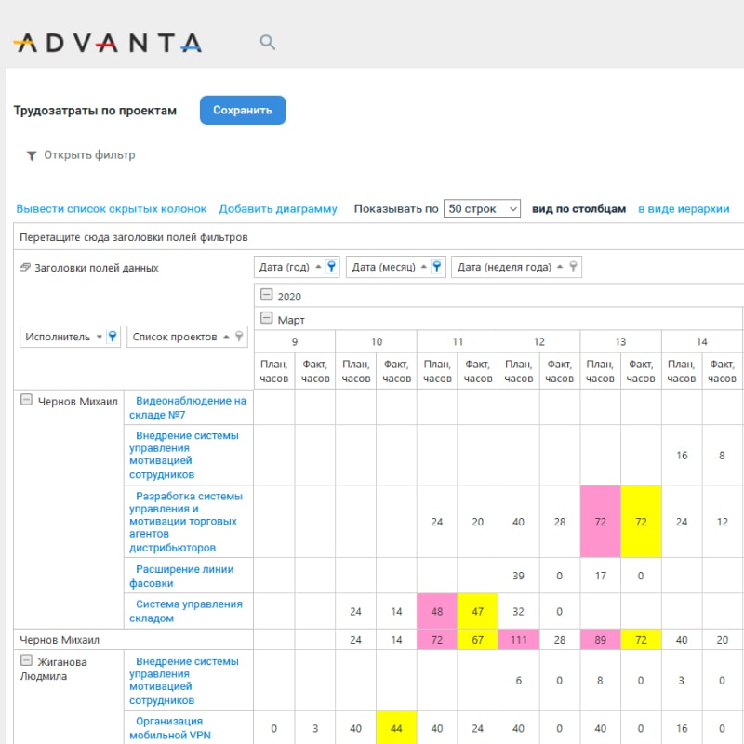Click Вывести список скрытых колонок link

click(x=113, y=209)
